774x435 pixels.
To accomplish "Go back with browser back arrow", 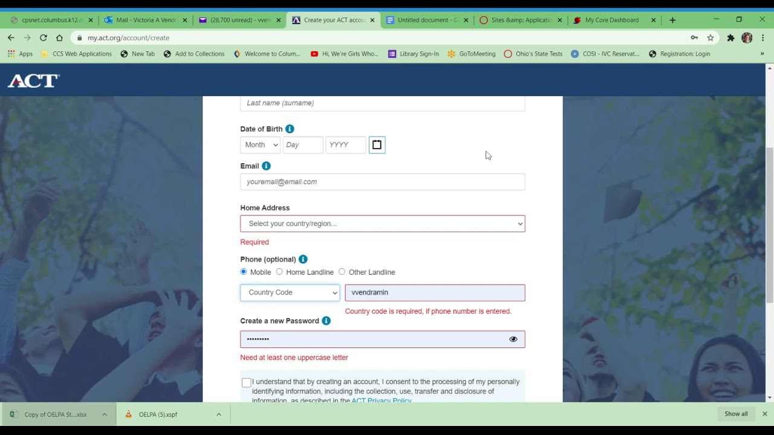I will (x=11, y=37).
